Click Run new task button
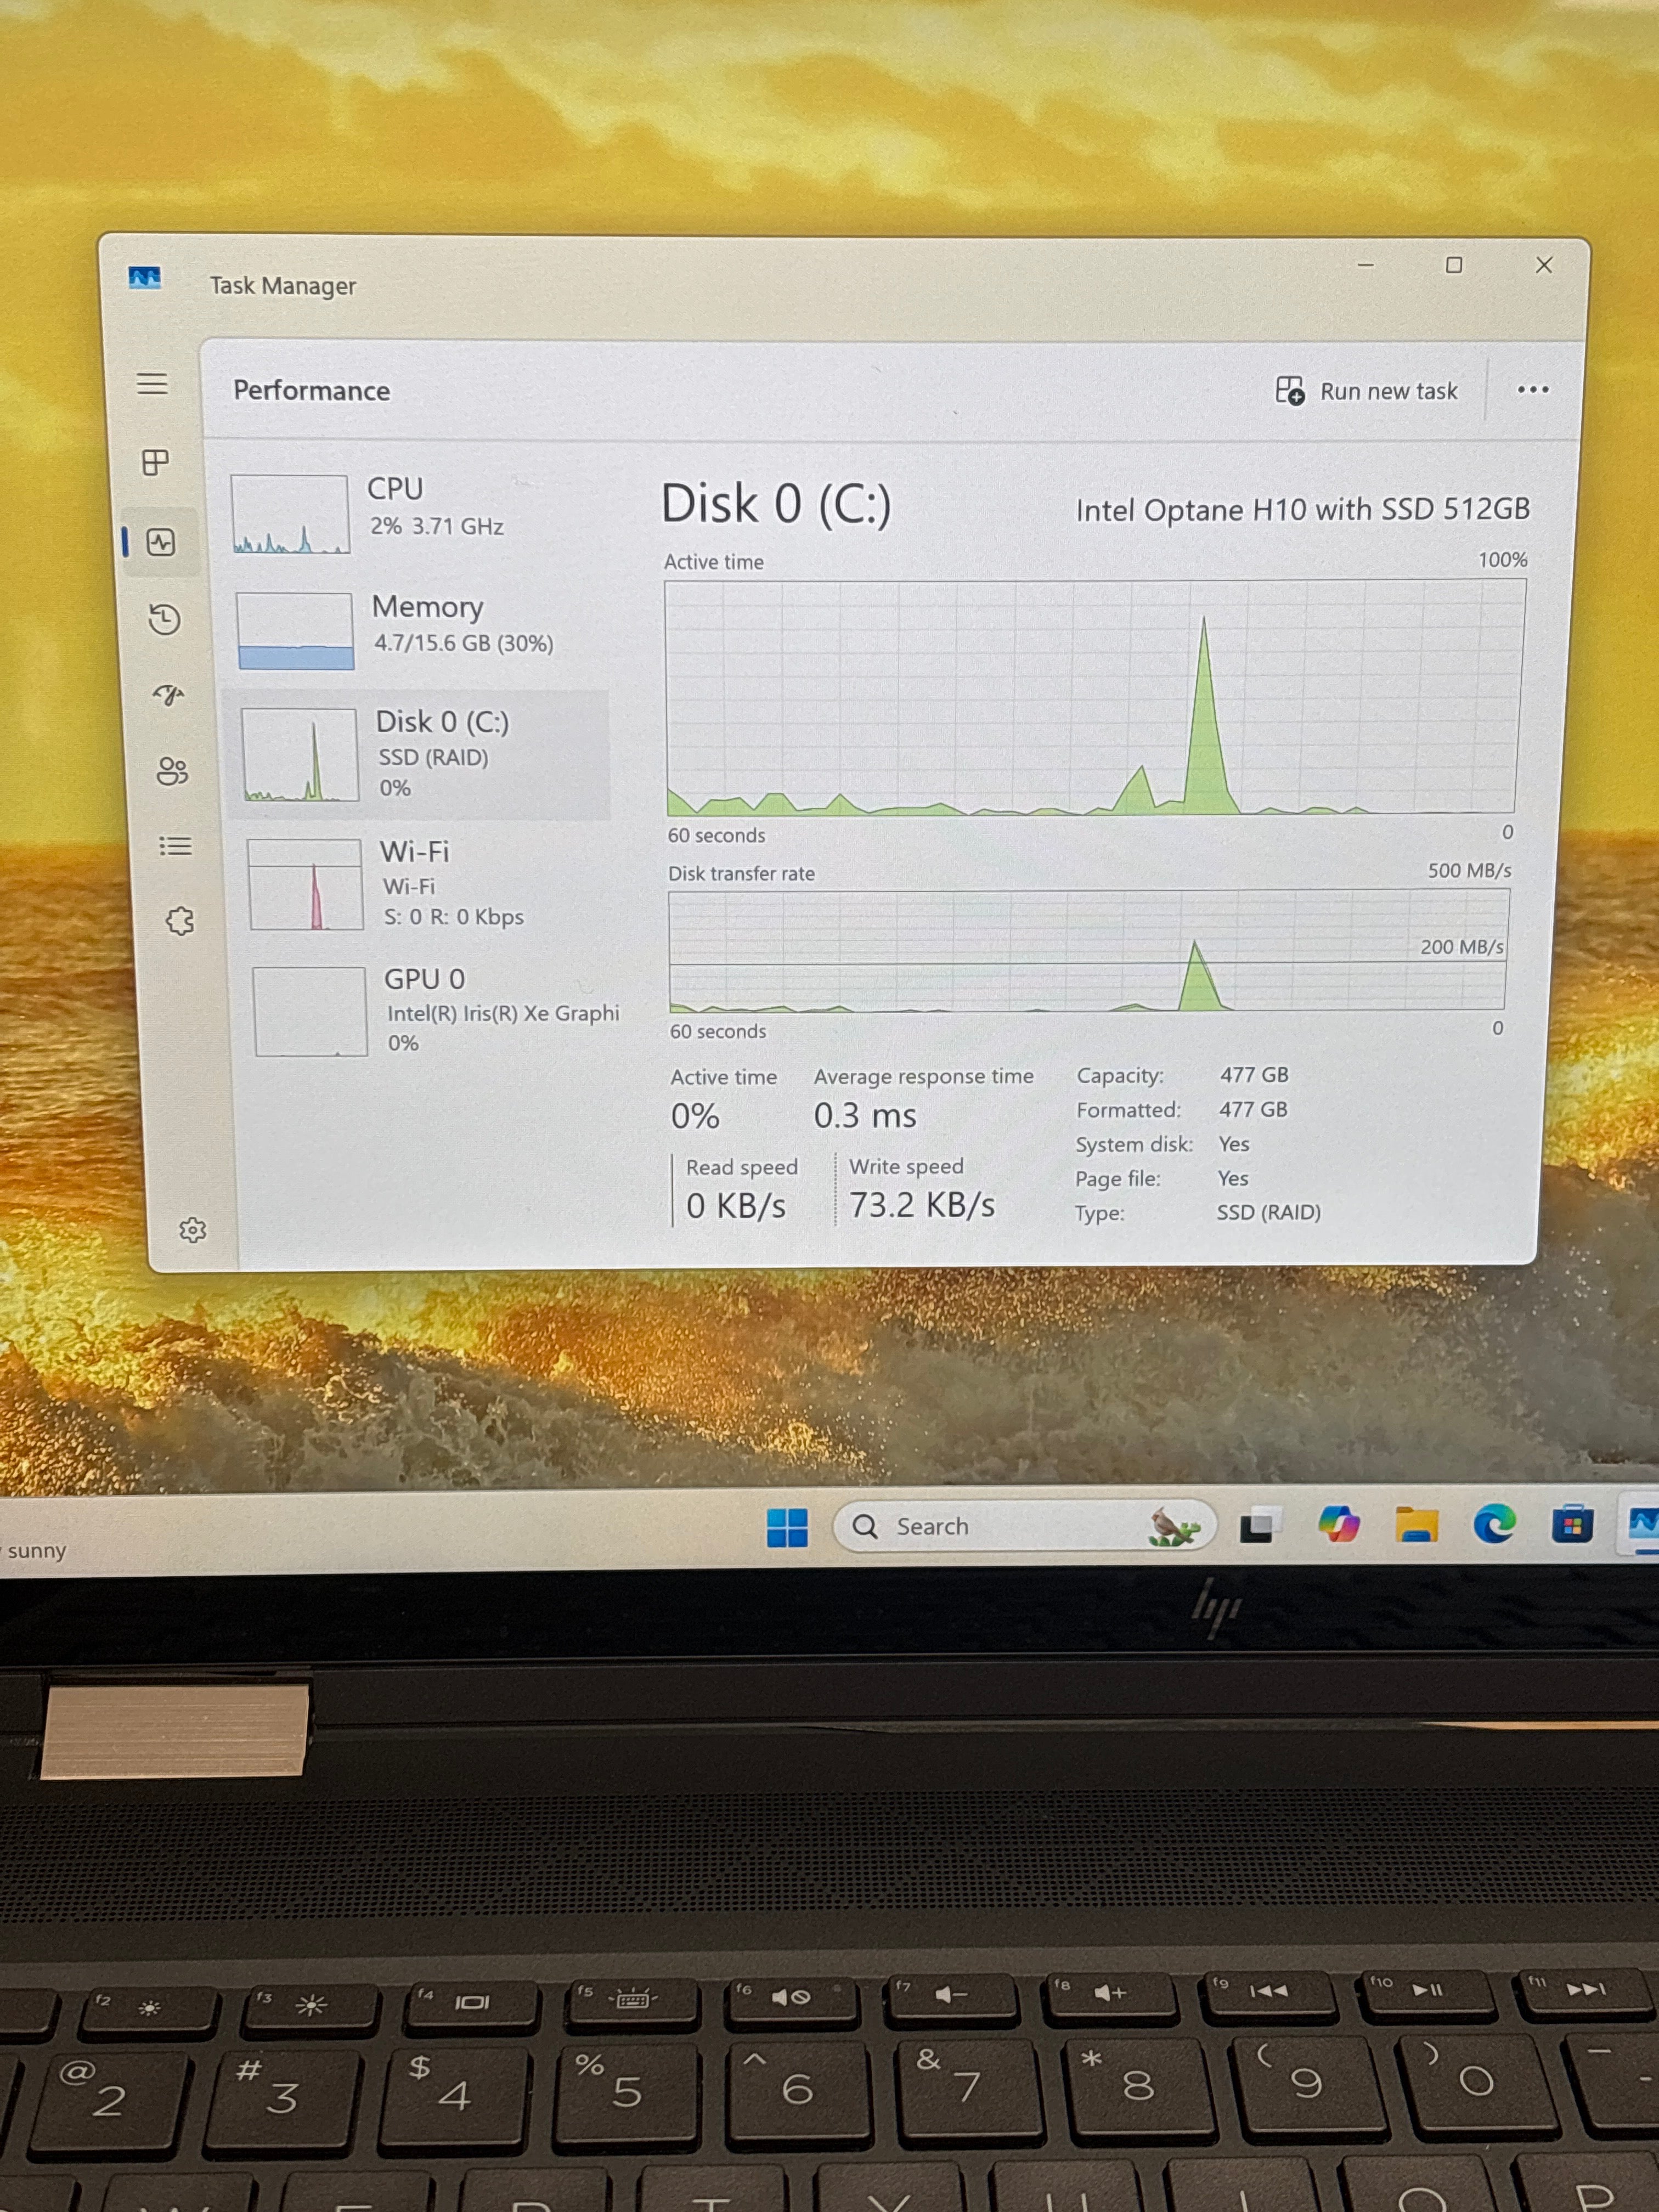 coord(1366,391)
